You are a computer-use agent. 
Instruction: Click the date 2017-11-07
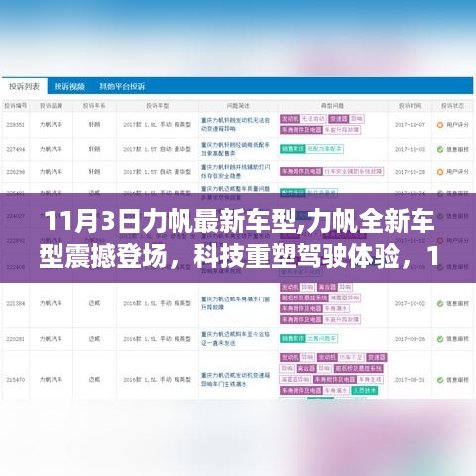tap(410, 125)
